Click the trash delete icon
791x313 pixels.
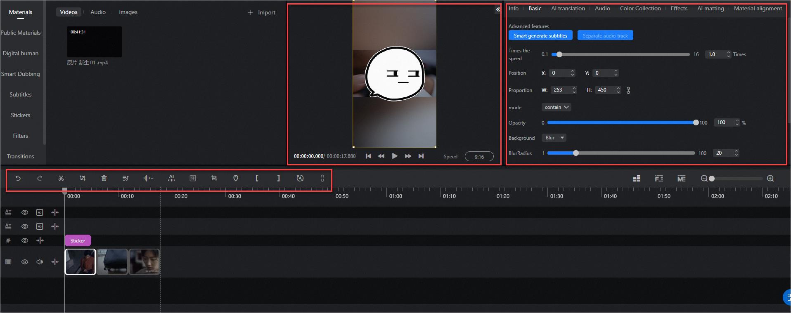[104, 178]
